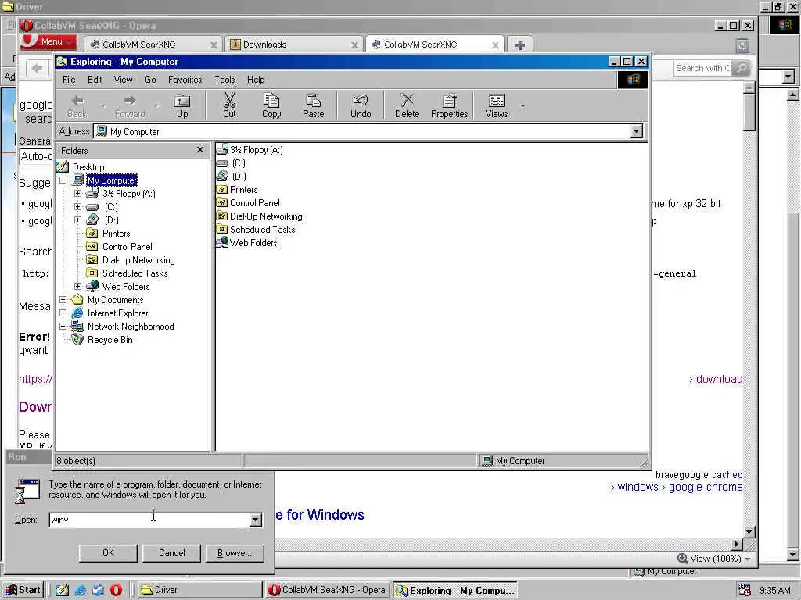
Task: Click OK in the Run dialog
Action: point(108,553)
